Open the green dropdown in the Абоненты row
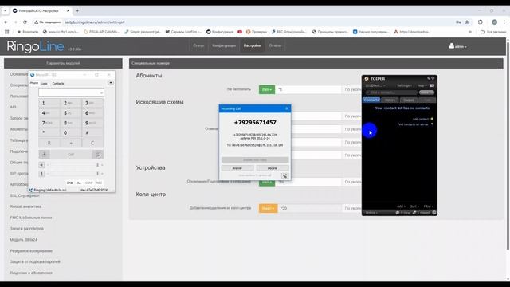The image size is (510, 287). click(267, 89)
